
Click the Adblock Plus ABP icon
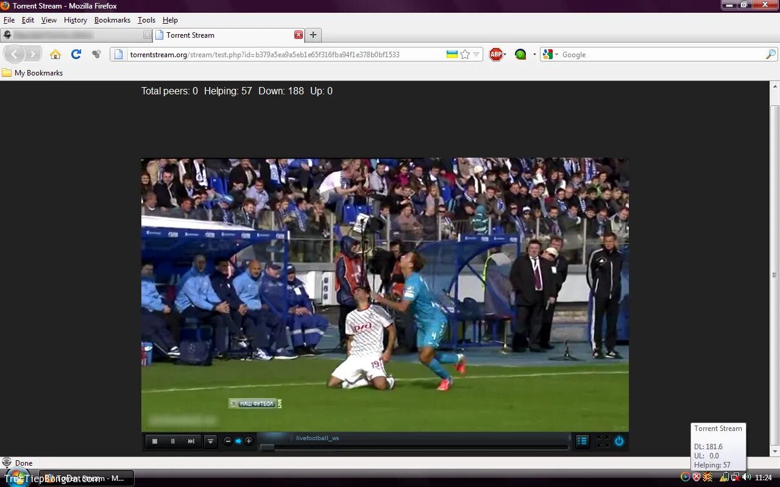click(x=496, y=54)
